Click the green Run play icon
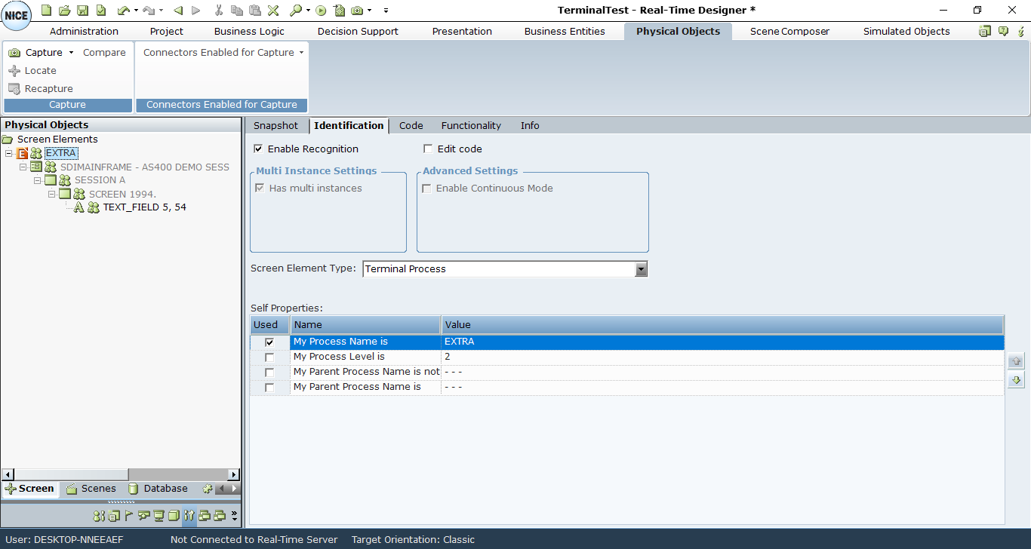The image size is (1031, 549). [321, 11]
